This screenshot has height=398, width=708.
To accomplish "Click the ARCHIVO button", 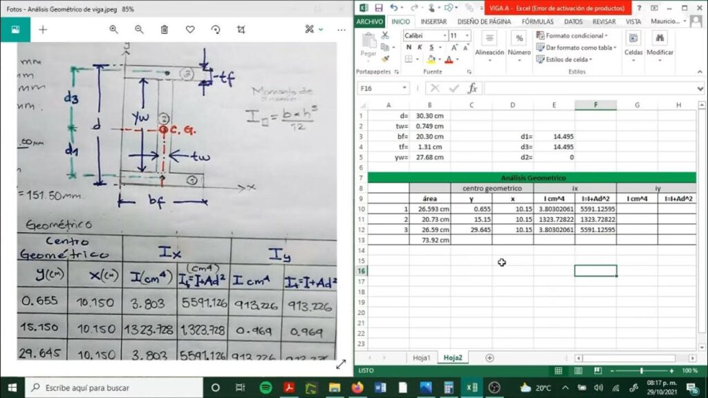I will point(369,21).
